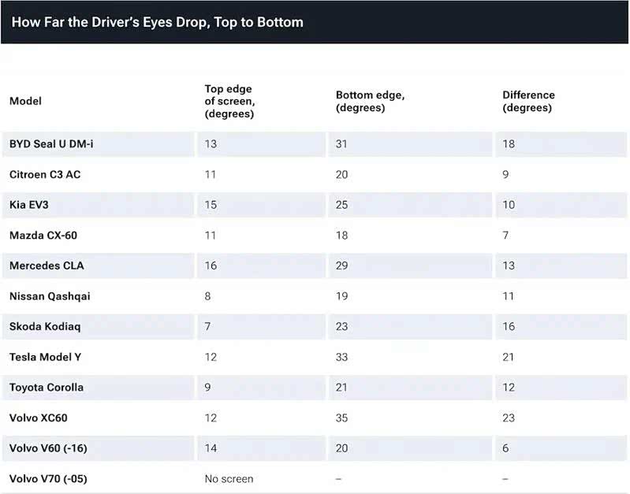Select the Citroen C3 AC model cell
630x494 pixels.
[45, 174]
